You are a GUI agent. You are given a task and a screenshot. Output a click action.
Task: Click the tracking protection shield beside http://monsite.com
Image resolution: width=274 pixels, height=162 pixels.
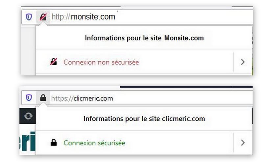[x=29, y=17]
